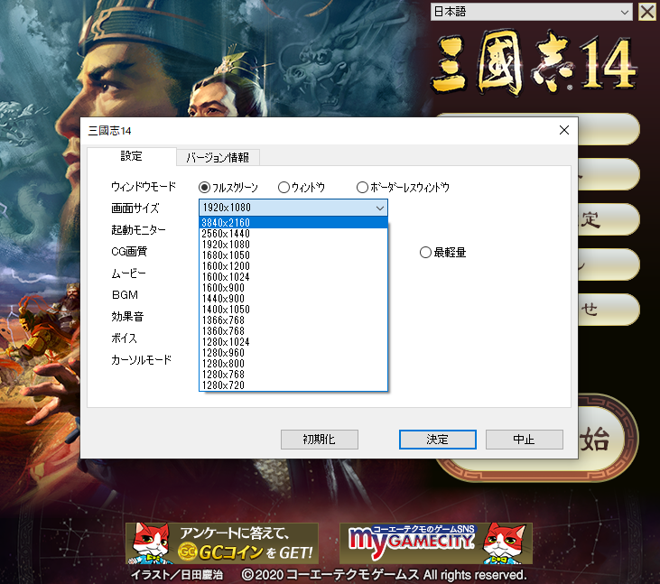660x584 pixels.
Task: Select the 1600x1024 resolution entry
Action: (293, 277)
